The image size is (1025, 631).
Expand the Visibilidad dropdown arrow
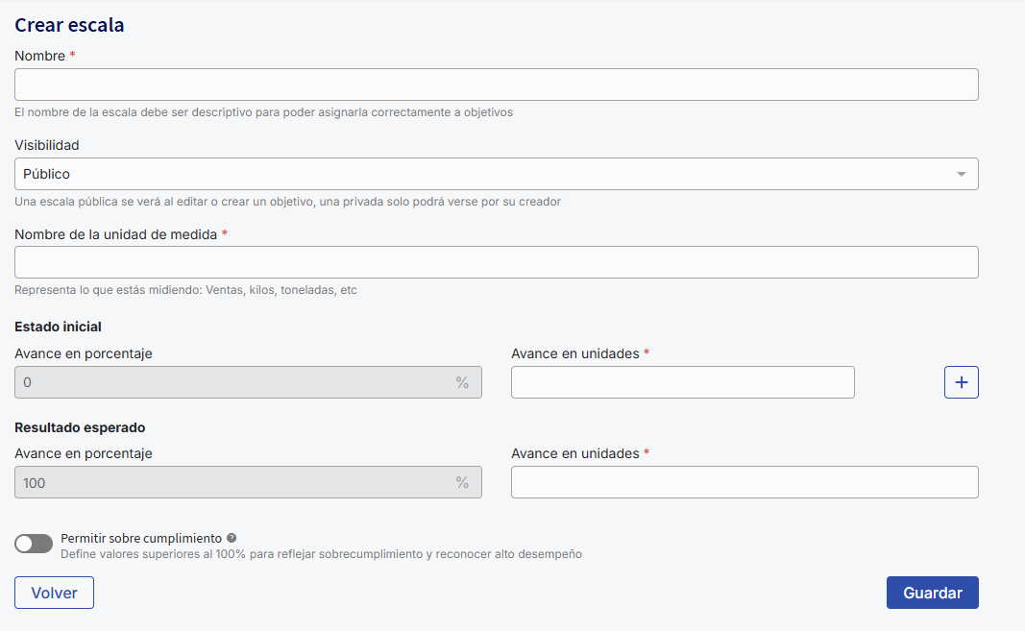[961, 174]
